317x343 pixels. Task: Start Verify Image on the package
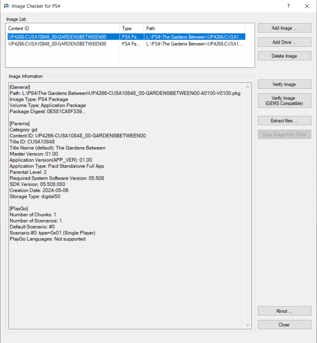284,84
